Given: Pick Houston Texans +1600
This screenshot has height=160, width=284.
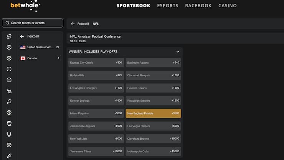Looking at the screenshot, I should click(153, 88).
